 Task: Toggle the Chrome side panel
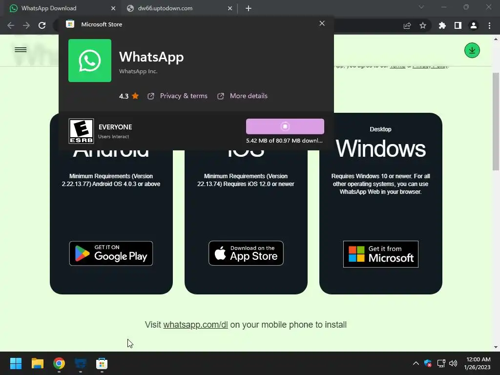click(458, 25)
